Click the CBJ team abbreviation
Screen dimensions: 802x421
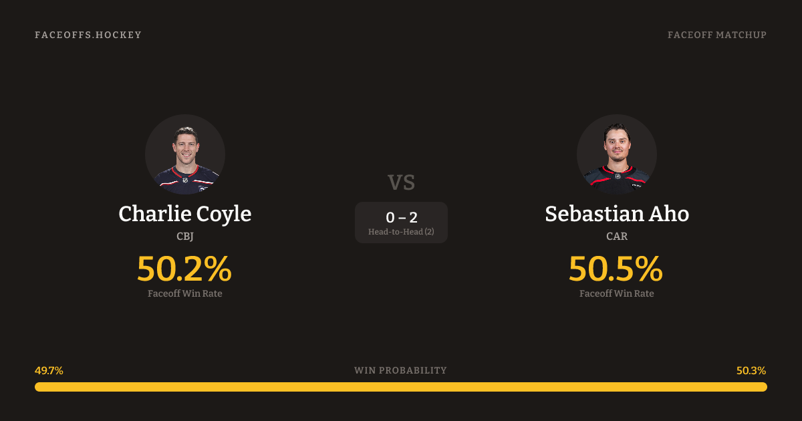coord(185,237)
